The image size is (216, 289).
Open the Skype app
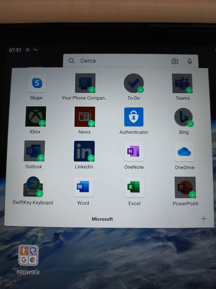click(x=37, y=83)
